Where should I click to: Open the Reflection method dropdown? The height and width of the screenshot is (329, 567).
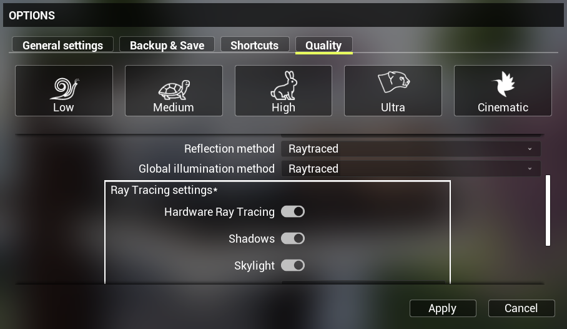(411, 149)
